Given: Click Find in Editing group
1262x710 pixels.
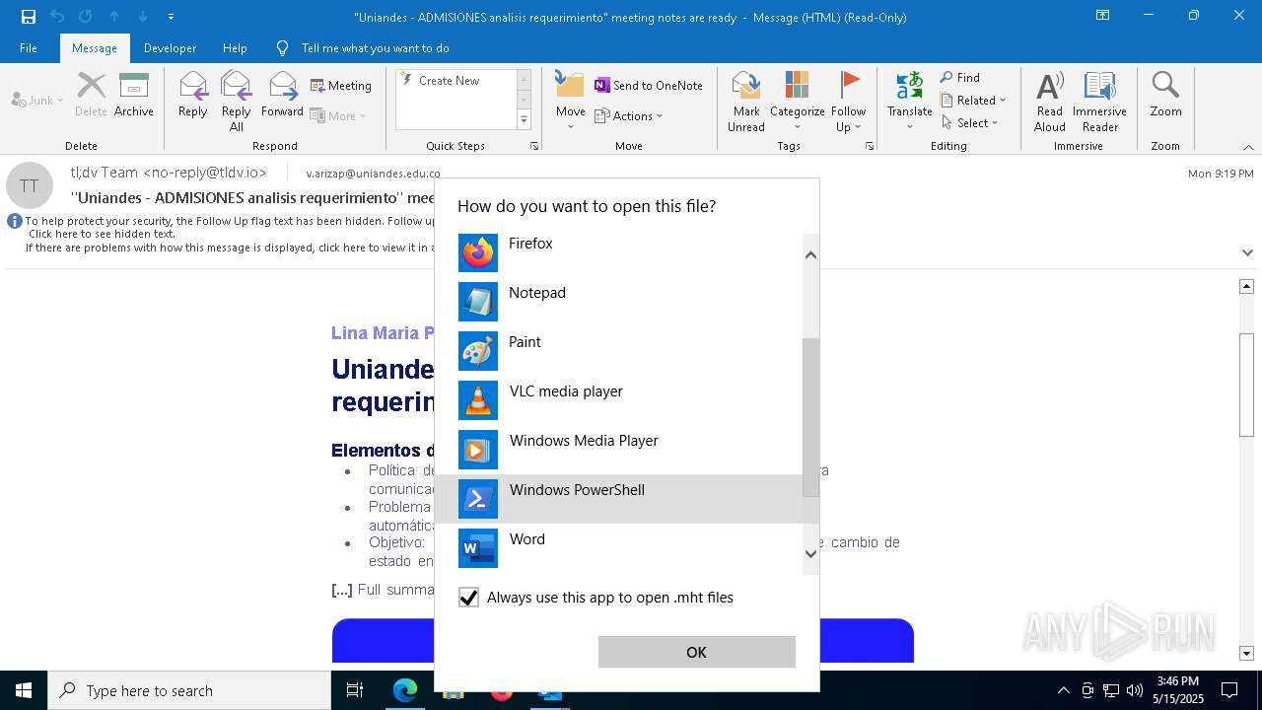Looking at the screenshot, I should pos(959,78).
